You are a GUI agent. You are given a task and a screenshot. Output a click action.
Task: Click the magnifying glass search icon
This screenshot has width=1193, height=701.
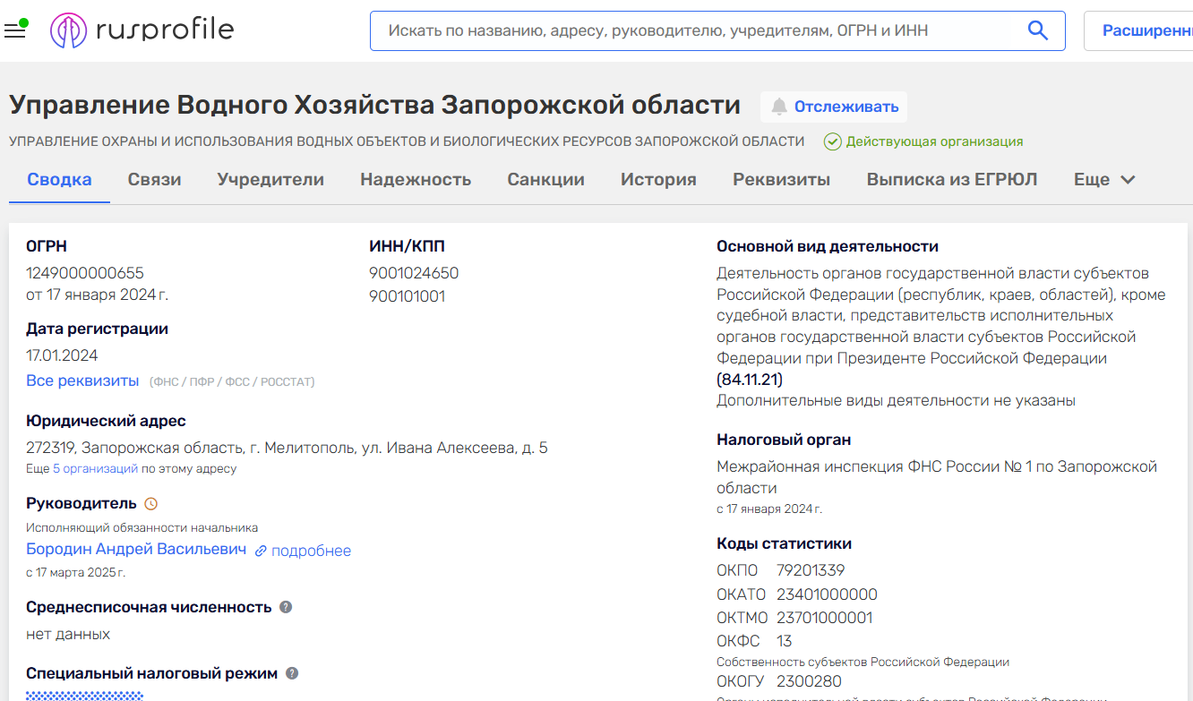click(1037, 30)
